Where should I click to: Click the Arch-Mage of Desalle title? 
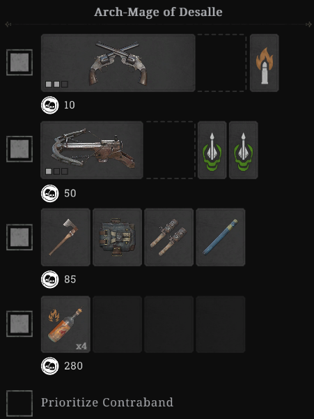(158, 12)
